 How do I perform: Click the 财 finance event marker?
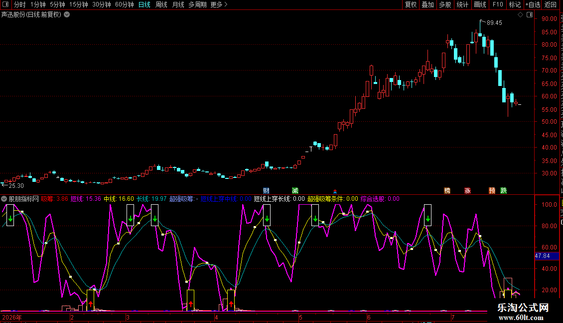(266, 190)
